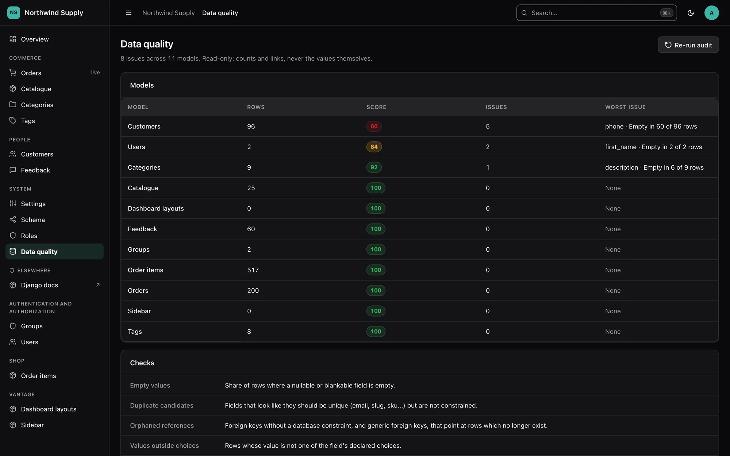Click 'phone · Empty in 60 of 96 rows'
This screenshot has height=456, width=730.
coord(651,127)
